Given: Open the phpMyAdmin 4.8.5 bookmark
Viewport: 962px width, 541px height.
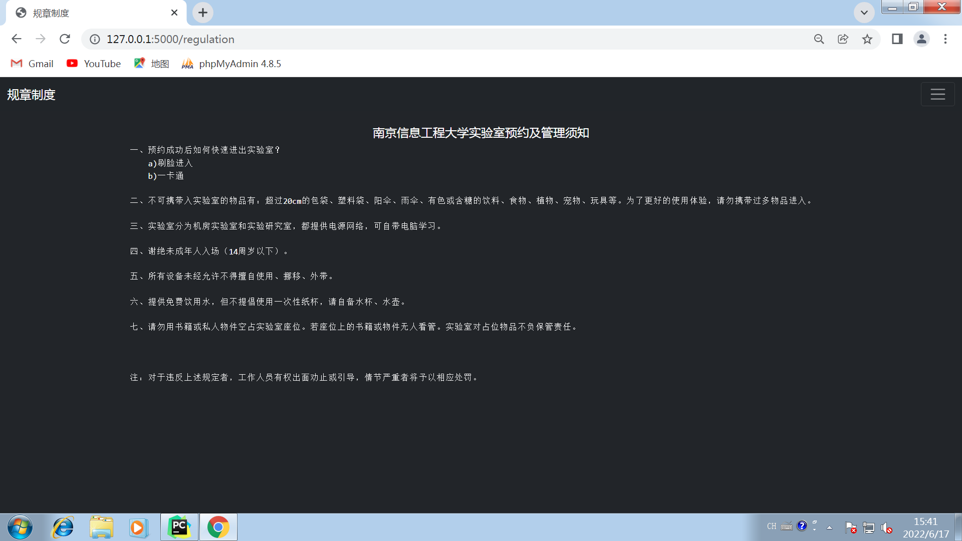Looking at the screenshot, I should (231, 64).
